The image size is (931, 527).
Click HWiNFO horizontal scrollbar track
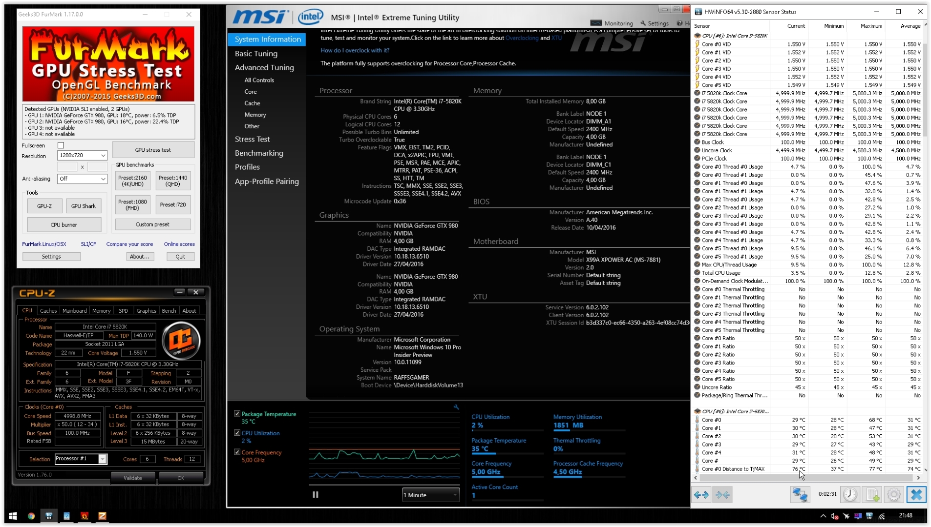806,478
